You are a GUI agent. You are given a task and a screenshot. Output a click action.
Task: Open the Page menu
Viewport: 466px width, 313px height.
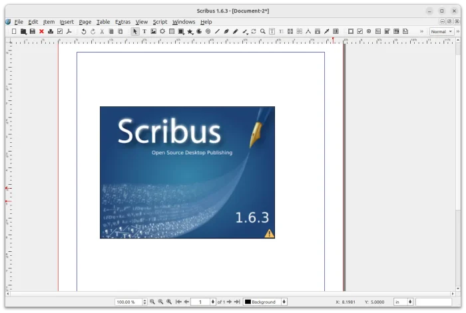pyautogui.click(x=85, y=22)
